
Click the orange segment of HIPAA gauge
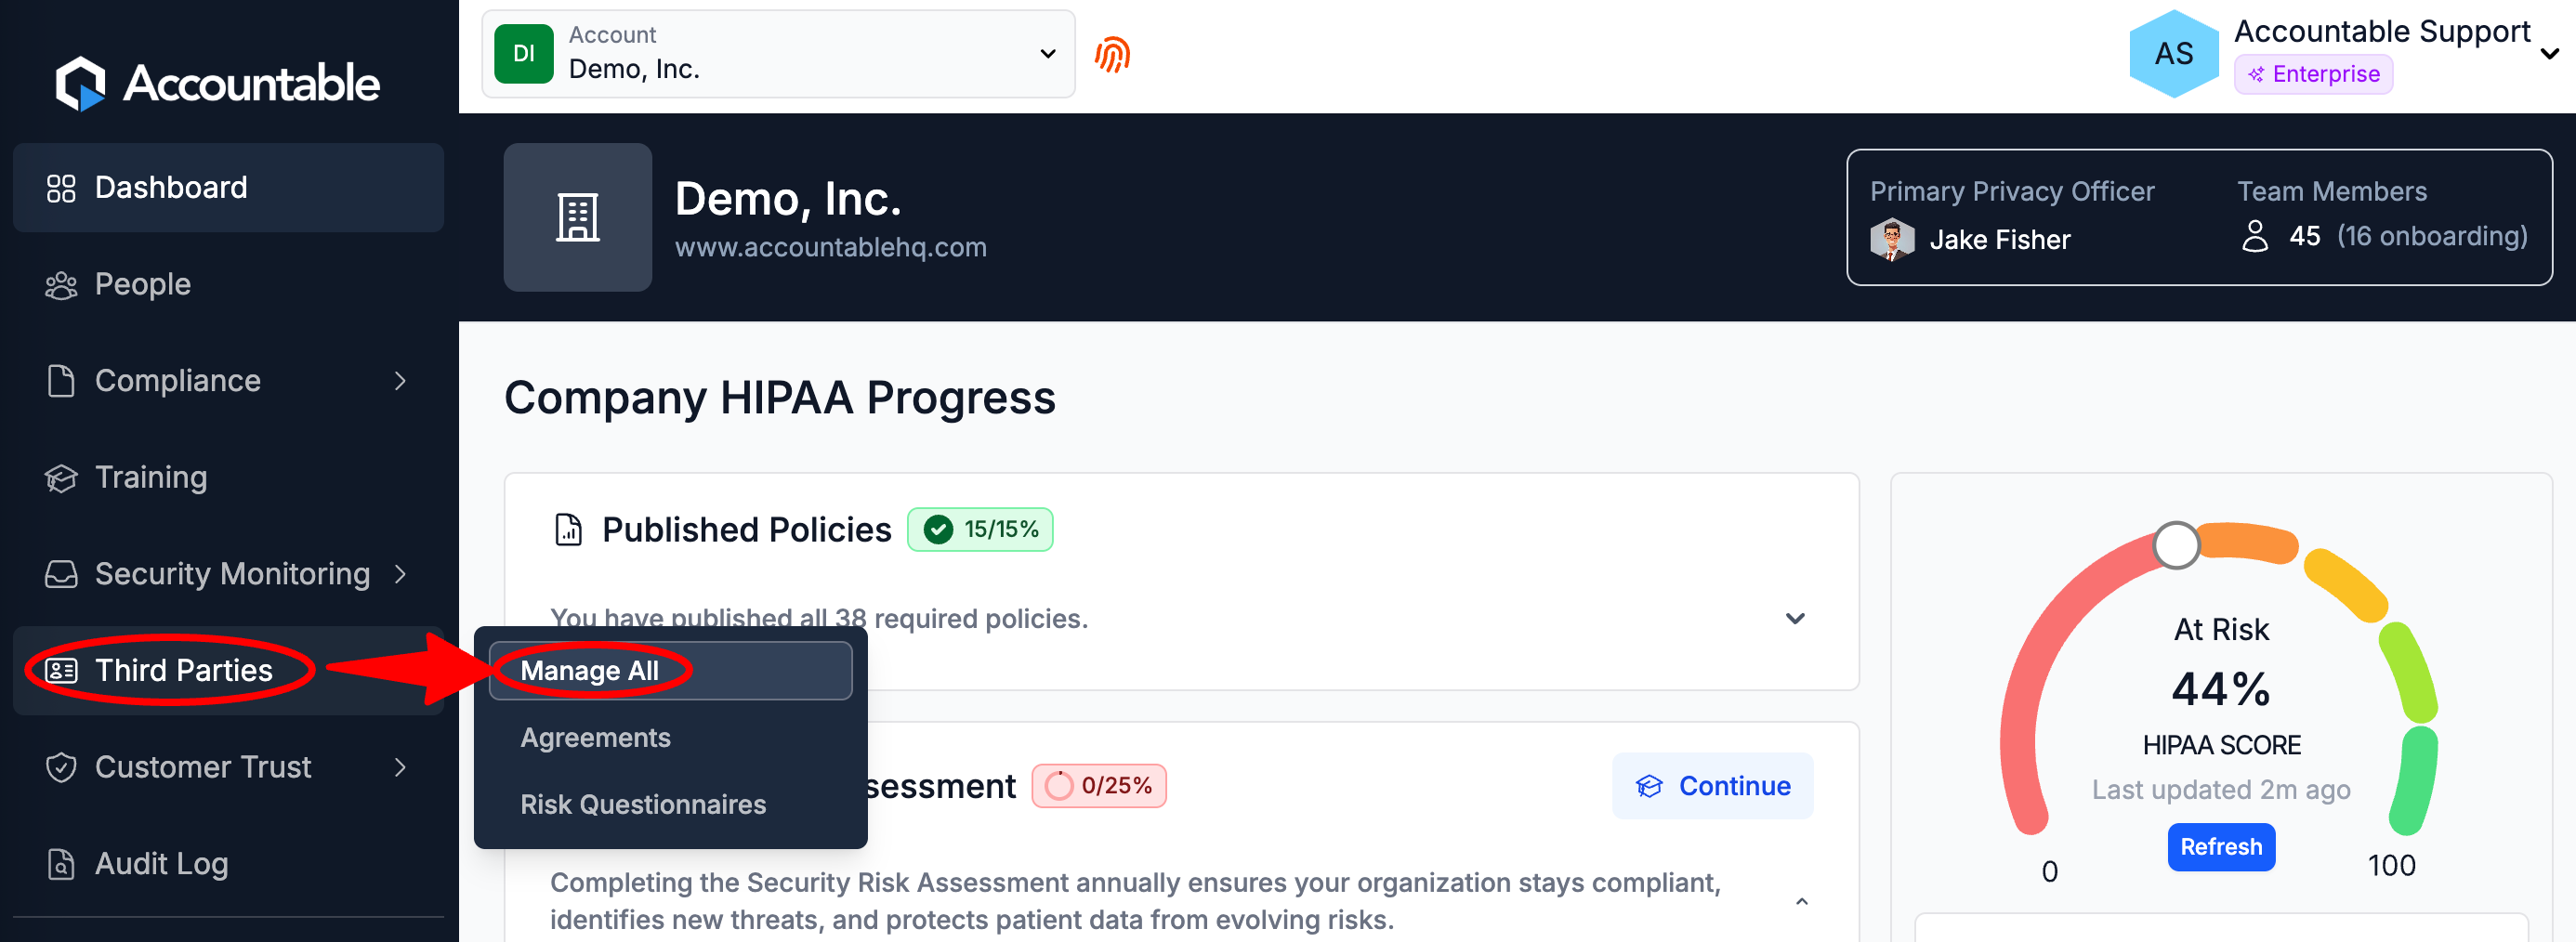(x=2248, y=543)
